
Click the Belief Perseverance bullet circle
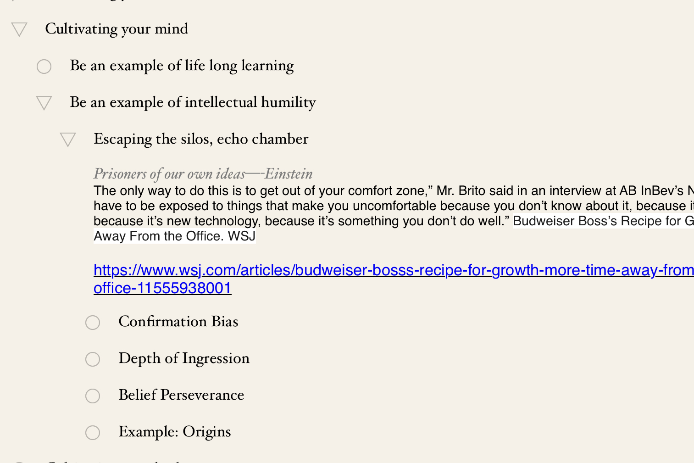click(x=93, y=396)
